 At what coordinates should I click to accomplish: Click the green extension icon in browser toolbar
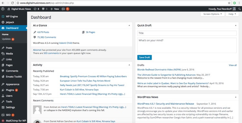[x=235, y=3]
